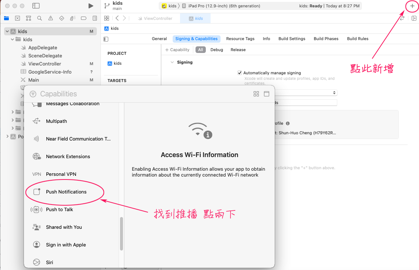Open the Debug navigator
Viewport: 419px width, 270px height.
coord(73,18)
